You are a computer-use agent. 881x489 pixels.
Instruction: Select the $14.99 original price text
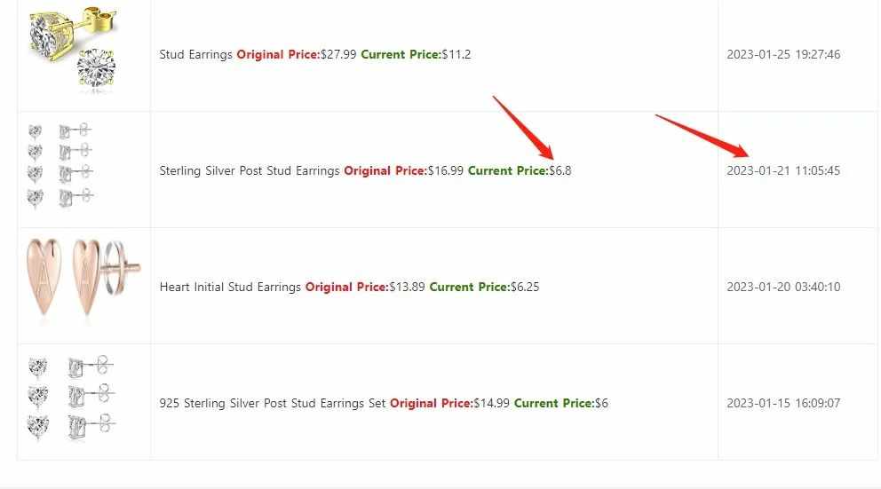pos(492,403)
